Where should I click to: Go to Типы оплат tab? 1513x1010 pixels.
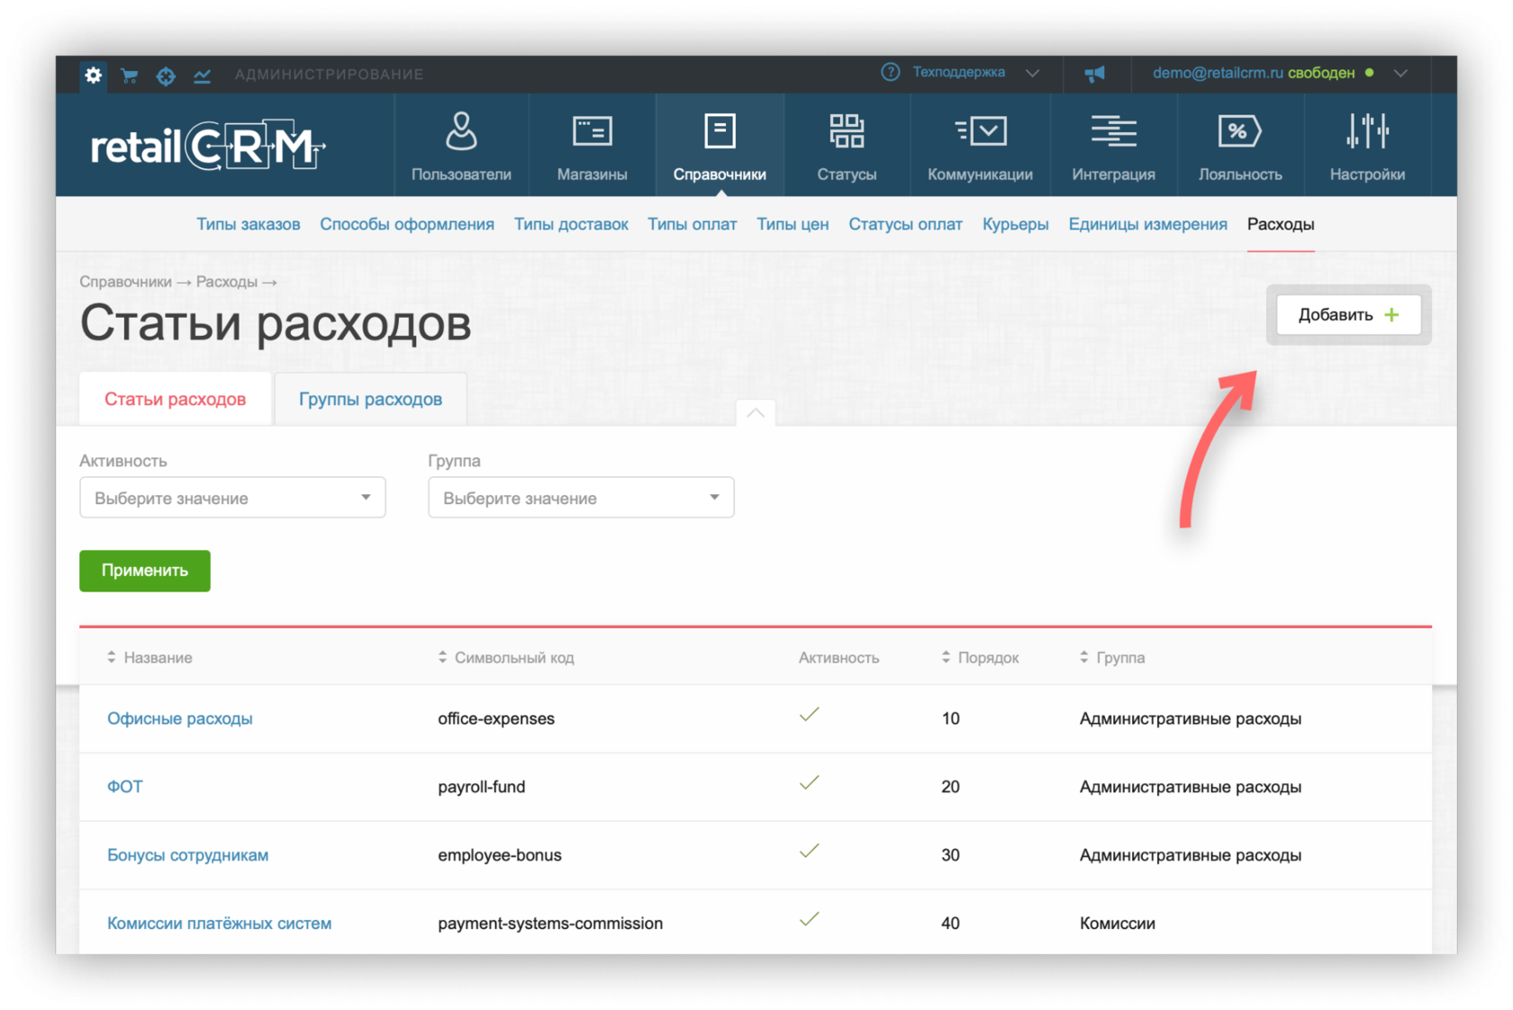click(692, 224)
